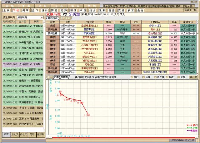Click the 回到上一场 button
This screenshot has height=143, width=200.
pos(191,10)
